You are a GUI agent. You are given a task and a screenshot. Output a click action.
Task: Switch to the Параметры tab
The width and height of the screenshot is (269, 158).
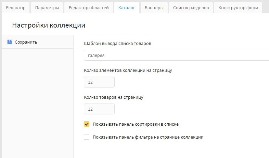(x=47, y=7)
